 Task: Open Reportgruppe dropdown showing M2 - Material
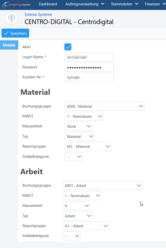[x=88, y=146]
